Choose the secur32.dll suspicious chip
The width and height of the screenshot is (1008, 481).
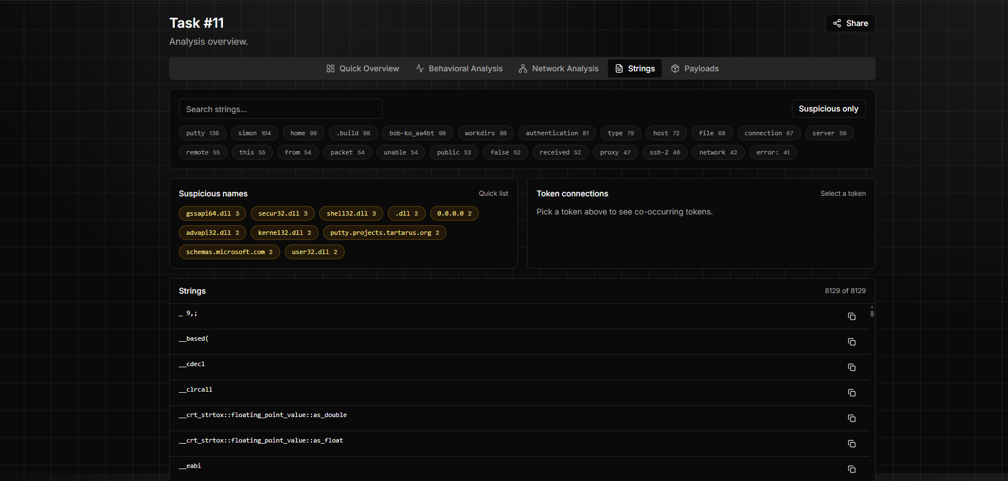[283, 213]
